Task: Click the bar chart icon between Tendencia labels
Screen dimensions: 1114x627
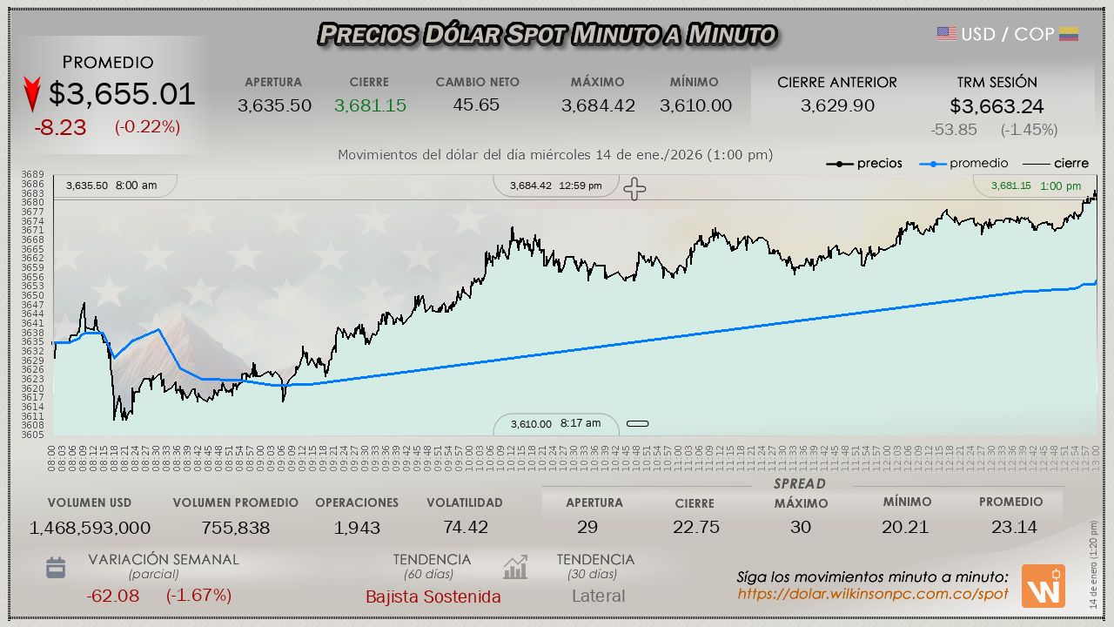Action: (515, 568)
